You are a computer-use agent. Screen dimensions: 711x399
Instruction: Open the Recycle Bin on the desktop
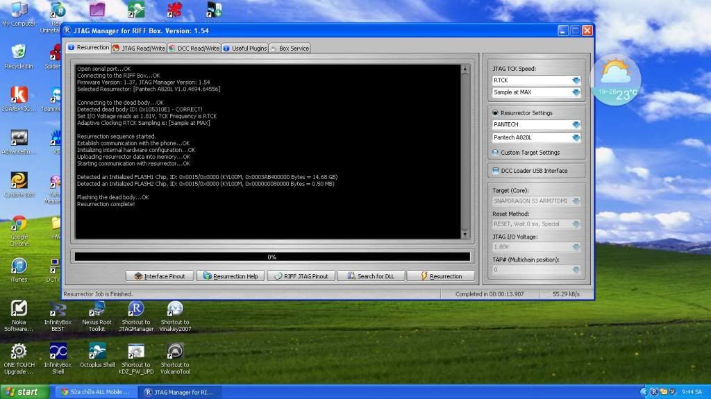[19, 56]
